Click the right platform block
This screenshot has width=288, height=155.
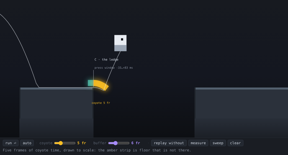click(x=241, y=112)
